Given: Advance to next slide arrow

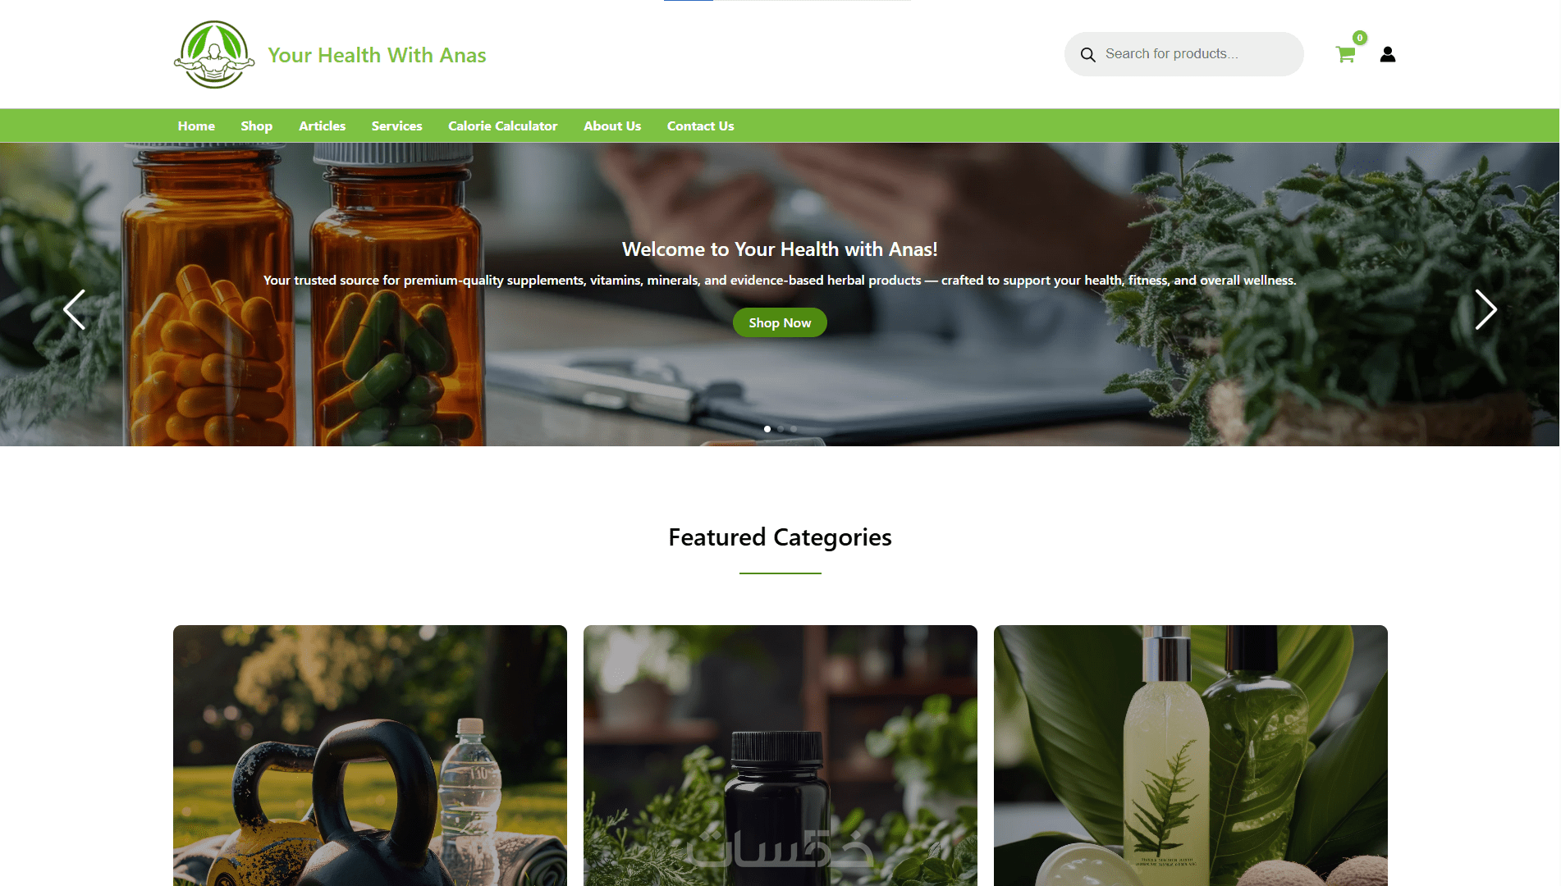Looking at the screenshot, I should coord(1486,309).
